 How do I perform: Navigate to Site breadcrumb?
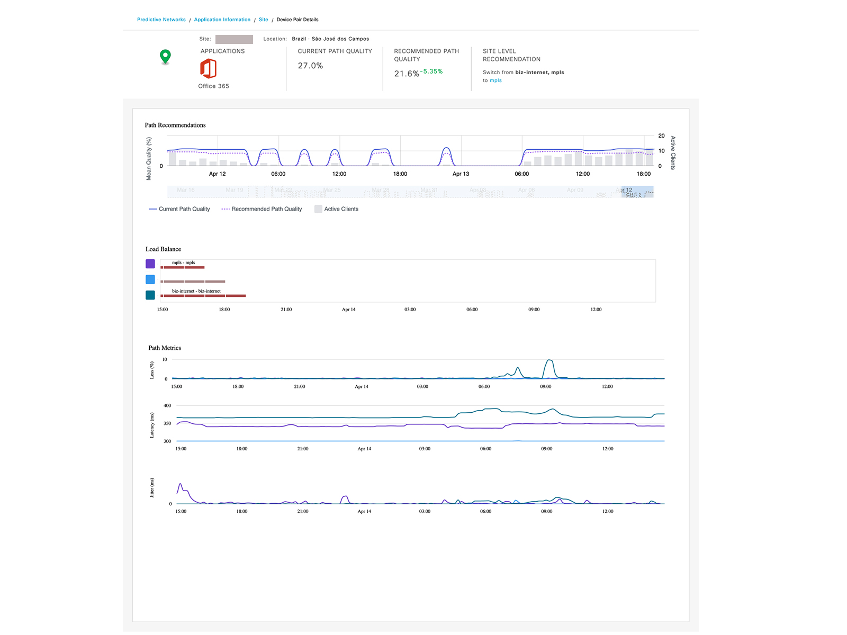click(263, 20)
